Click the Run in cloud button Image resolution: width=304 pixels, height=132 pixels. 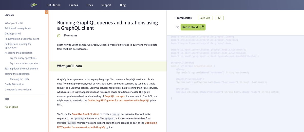click(193, 27)
